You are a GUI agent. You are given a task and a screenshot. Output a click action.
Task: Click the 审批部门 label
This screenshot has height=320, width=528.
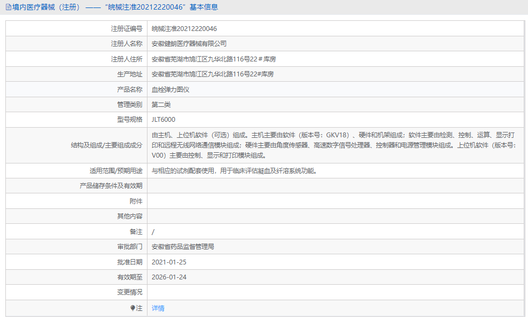[x=130, y=247]
